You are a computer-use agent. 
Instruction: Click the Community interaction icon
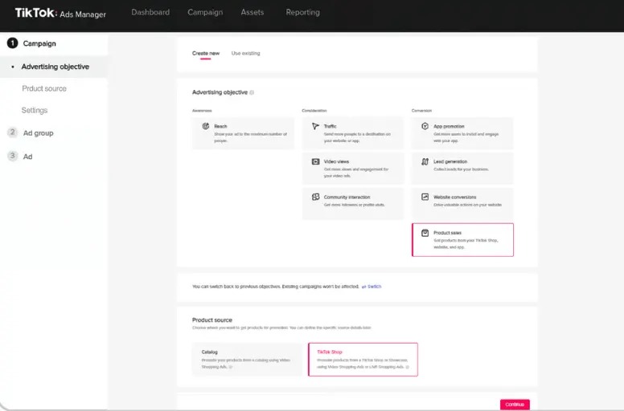tap(315, 197)
